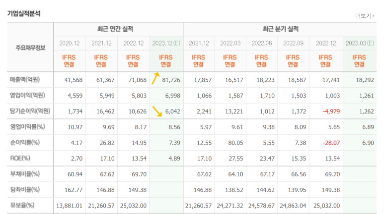384x214 pixels.
Task: Click operating profit value 4,559
Action: point(75,96)
